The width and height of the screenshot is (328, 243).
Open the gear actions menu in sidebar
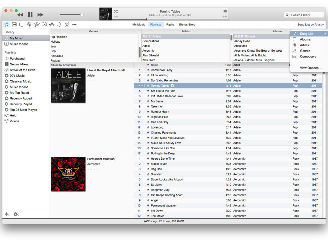(16, 214)
